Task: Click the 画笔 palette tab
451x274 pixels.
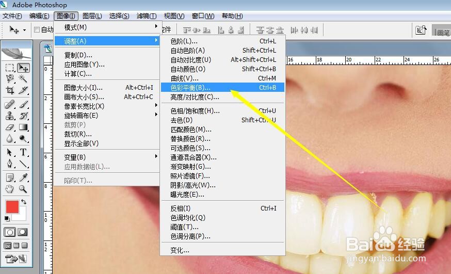Action: pos(443,32)
